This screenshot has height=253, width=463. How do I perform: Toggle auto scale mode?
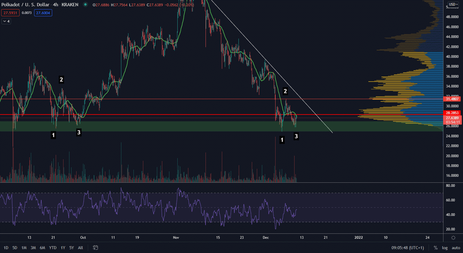[x=456, y=248]
